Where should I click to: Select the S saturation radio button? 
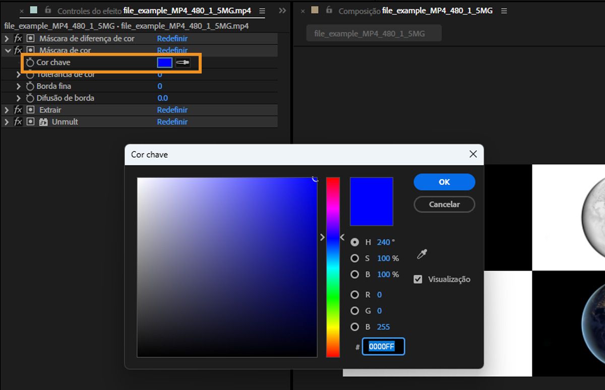[x=355, y=258]
